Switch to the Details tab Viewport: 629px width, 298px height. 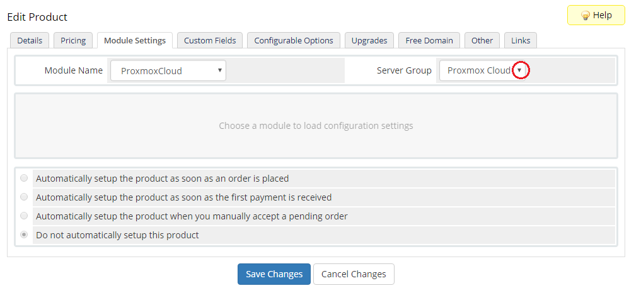30,40
